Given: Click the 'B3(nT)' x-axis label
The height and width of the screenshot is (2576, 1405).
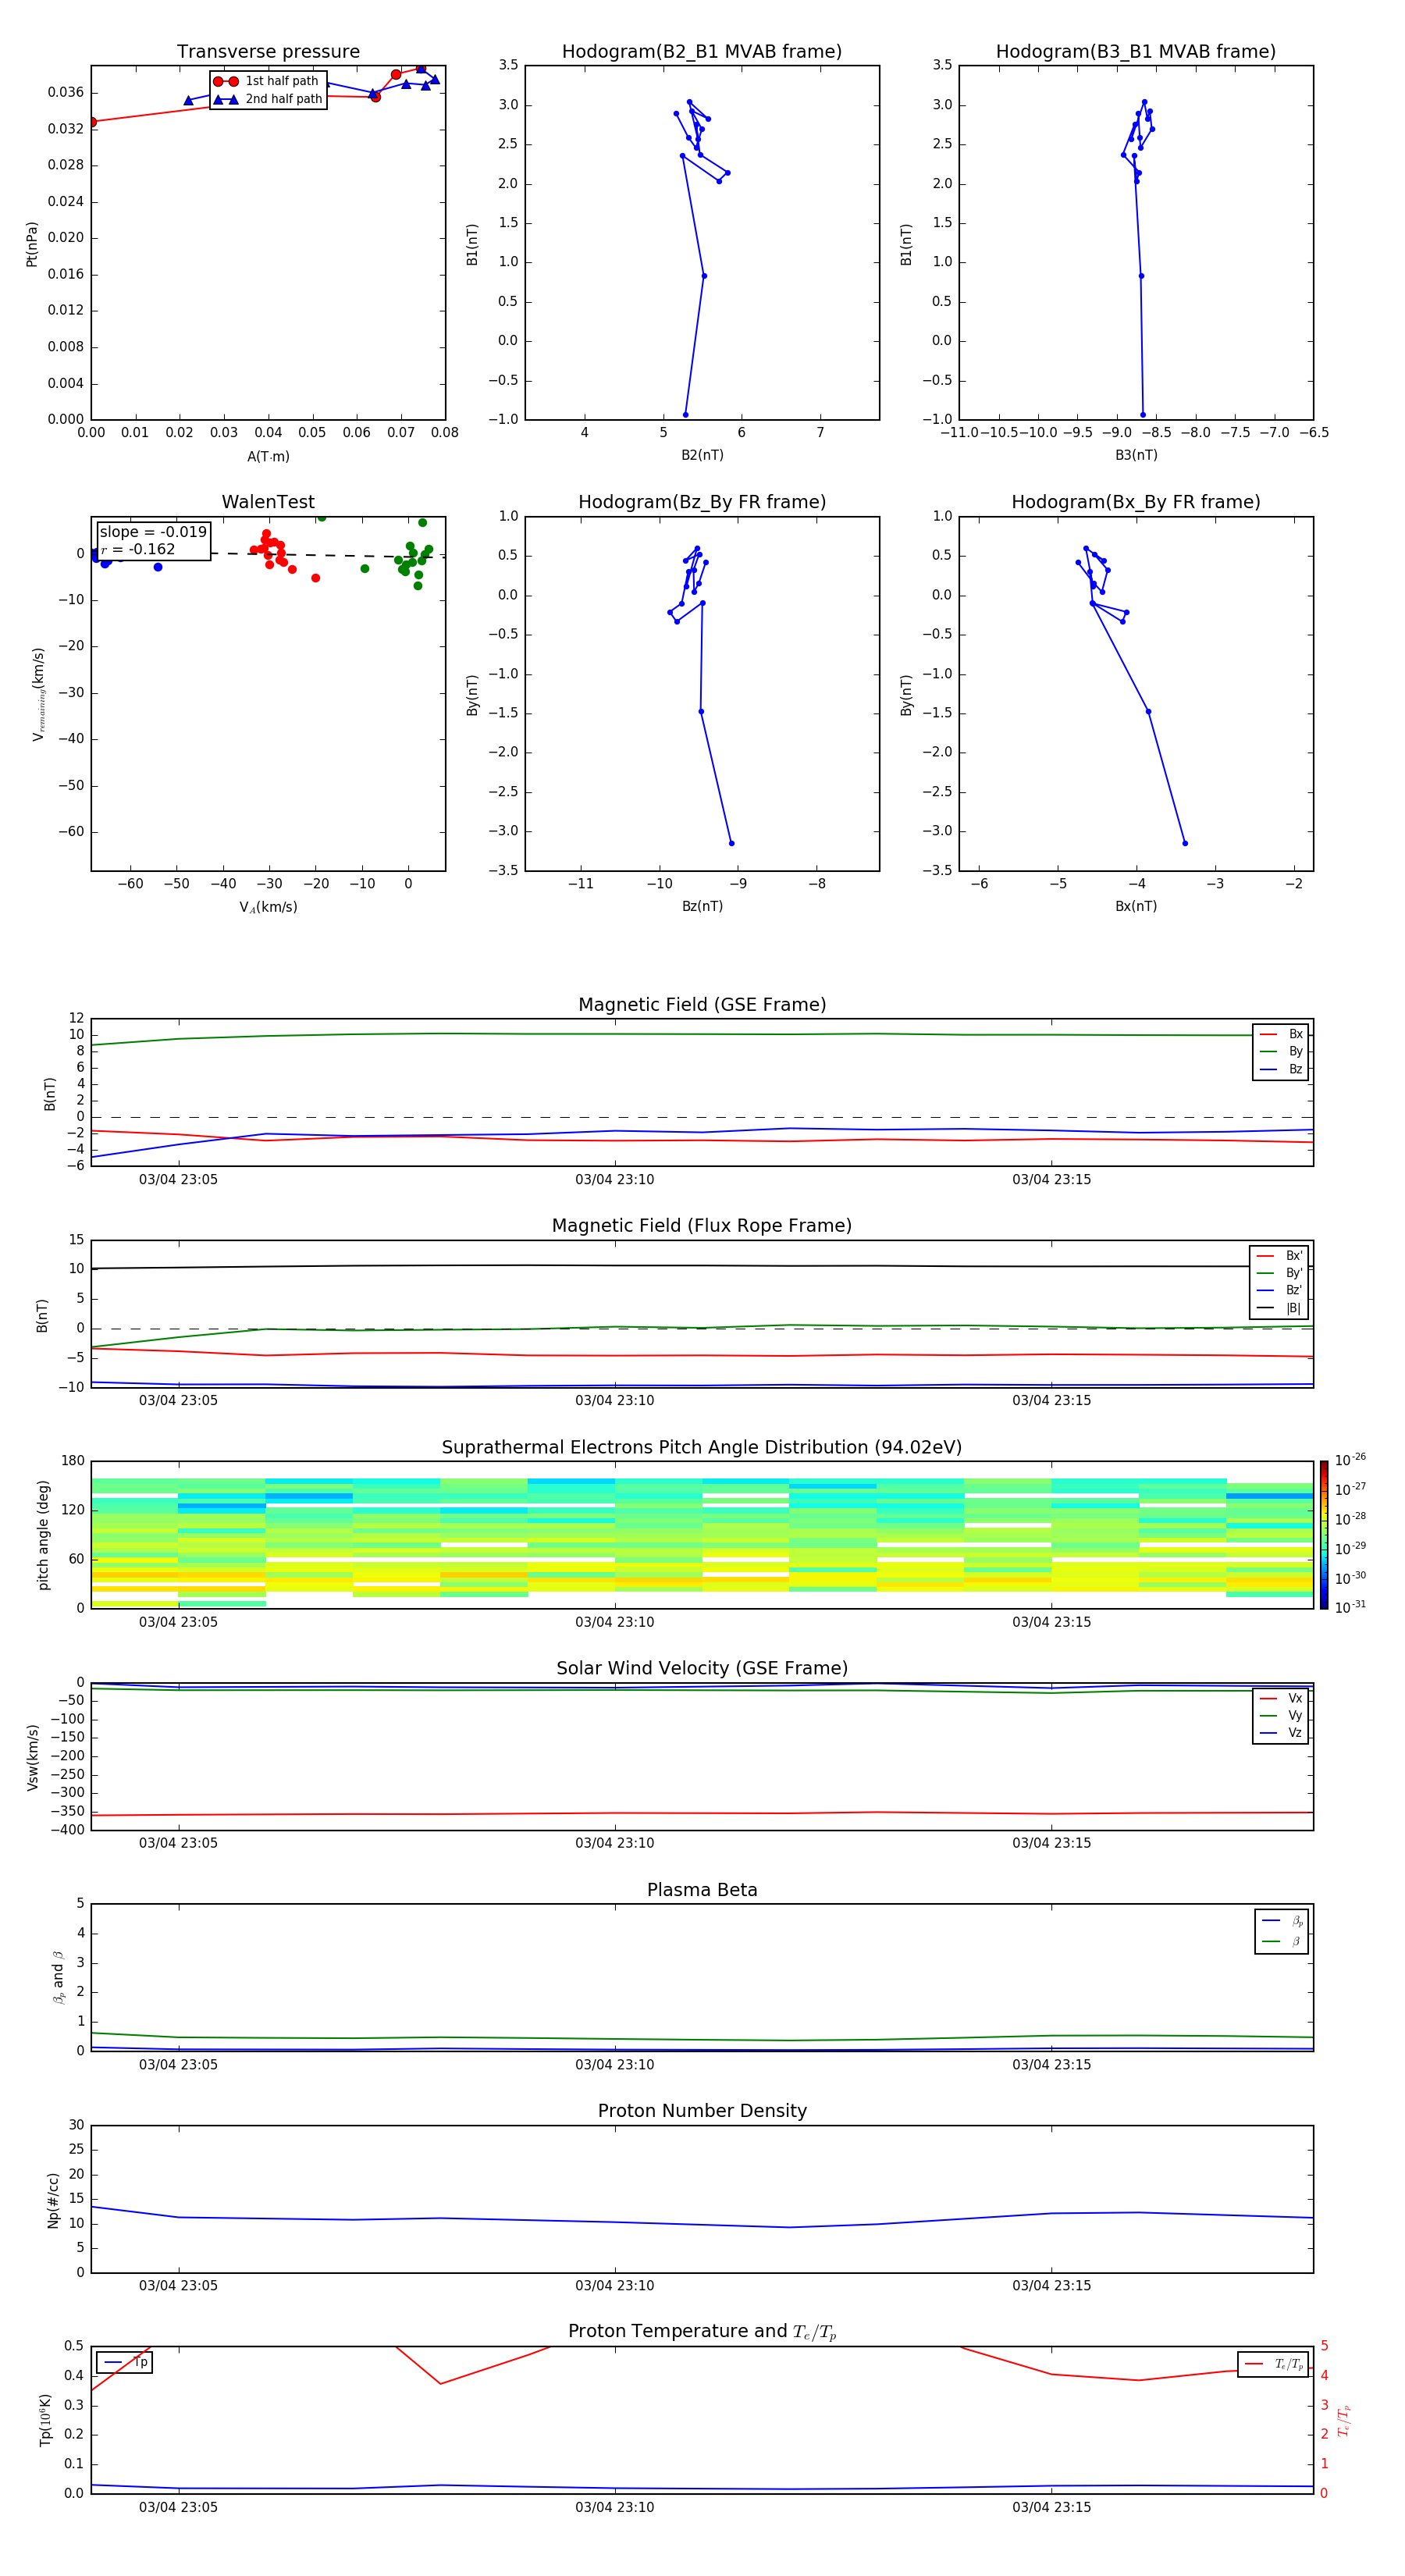Looking at the screenshot, I should (x=1136, y=455).
